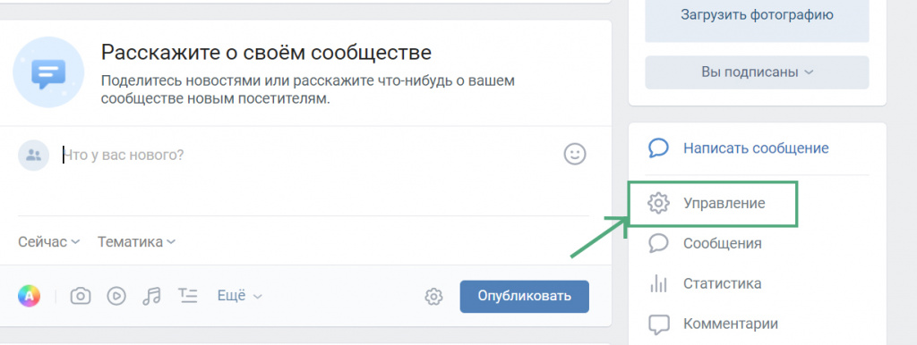Click the Что у вас нового? text field
The image size is (917, 345).
click(x=310, y=156)
